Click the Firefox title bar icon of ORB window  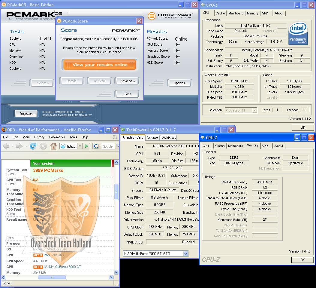pos(4,130)
